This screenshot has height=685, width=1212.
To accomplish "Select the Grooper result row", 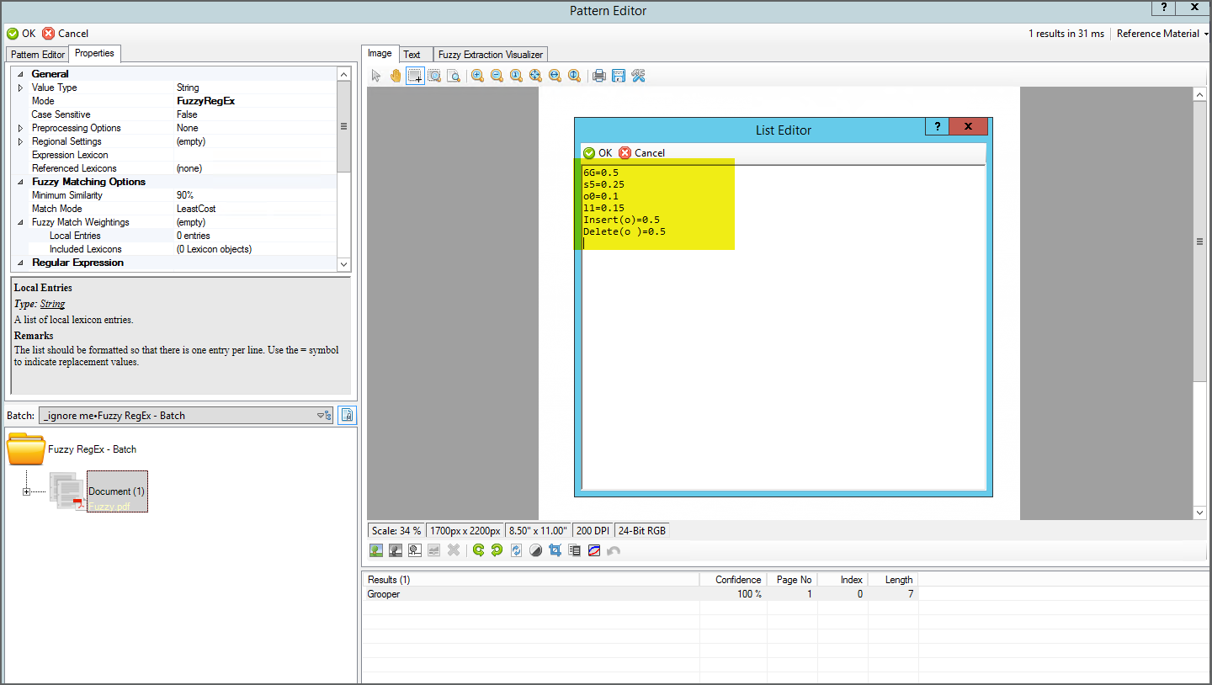I will pyautogui.click(x=384, y=594).
